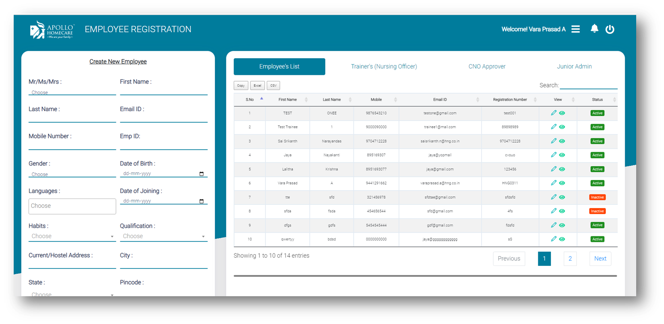This screenshot has height=324, width=664.
Task: Export the employee list to Excel
Action: [257, 85]
